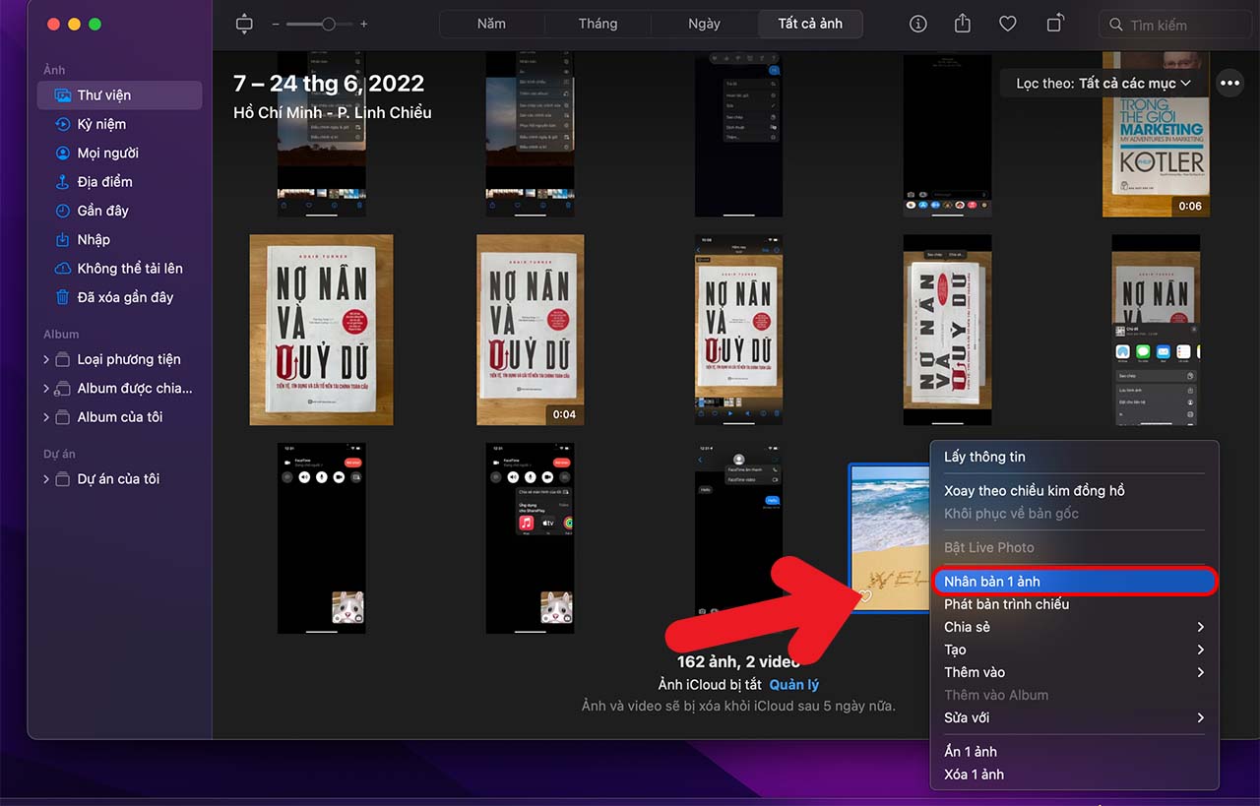
Task: Expand the Album của tôi chevron
Action: [x=46, y=417]
